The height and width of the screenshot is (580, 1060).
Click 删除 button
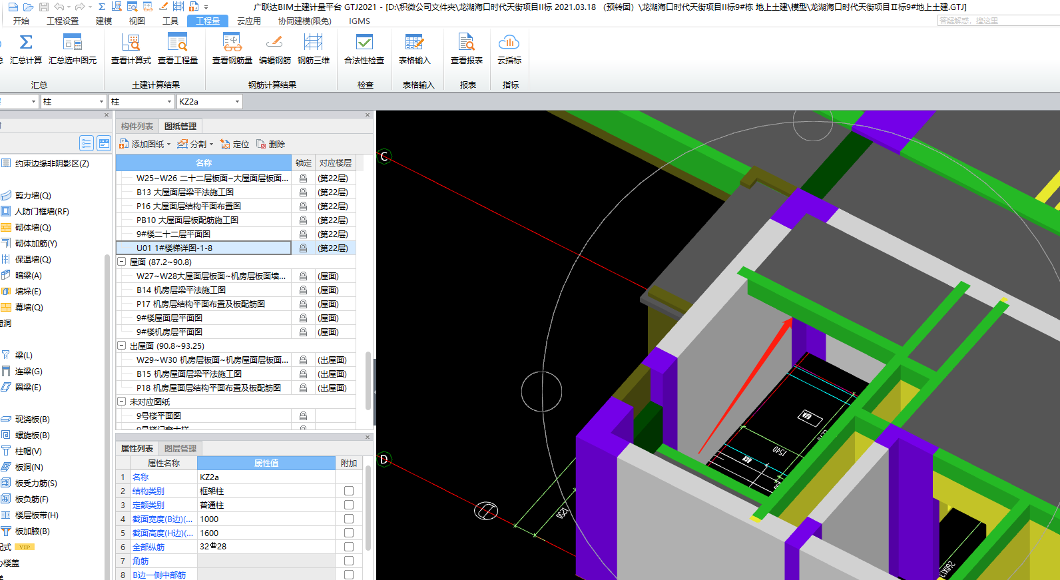coord(270,144)
